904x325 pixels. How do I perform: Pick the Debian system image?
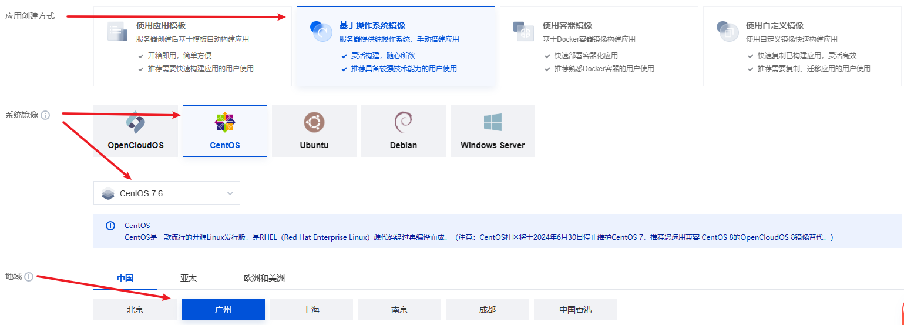click(x=404, y=131)
